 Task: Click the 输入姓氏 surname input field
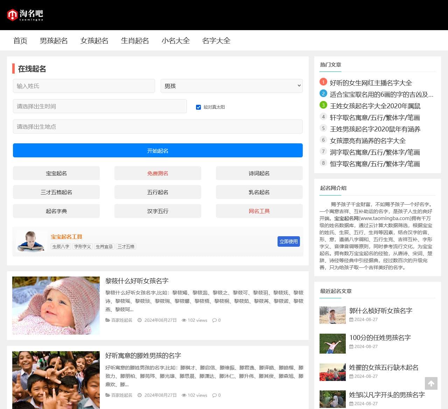[84, 86]
